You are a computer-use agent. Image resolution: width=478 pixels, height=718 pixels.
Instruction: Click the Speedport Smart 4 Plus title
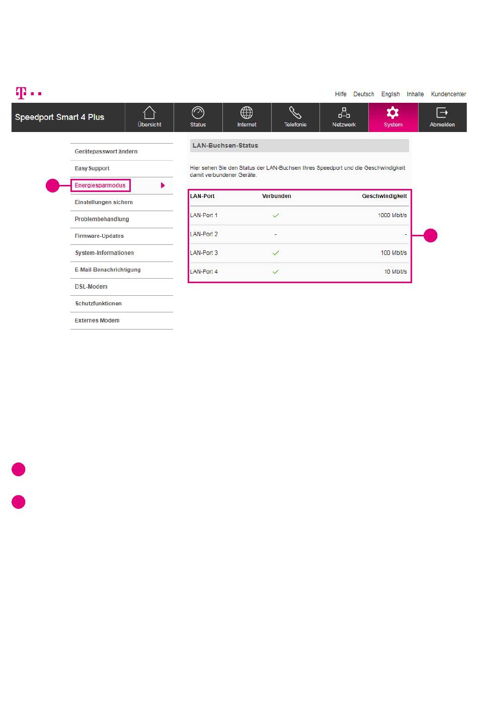point(60,117)
